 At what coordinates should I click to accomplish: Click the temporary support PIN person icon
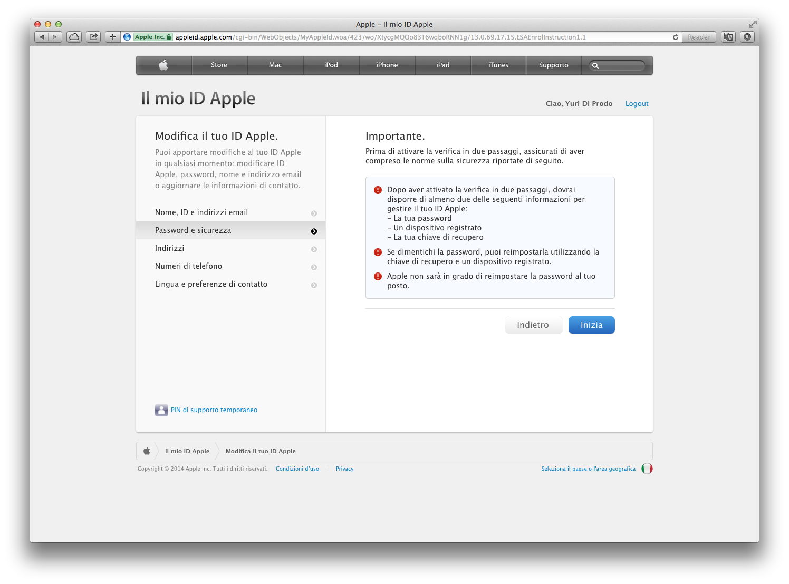click(161, 410)
